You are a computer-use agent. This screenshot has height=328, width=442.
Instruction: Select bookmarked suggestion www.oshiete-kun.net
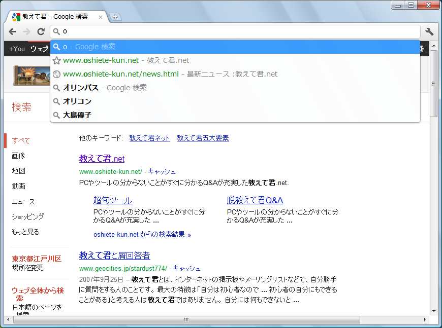235,60
